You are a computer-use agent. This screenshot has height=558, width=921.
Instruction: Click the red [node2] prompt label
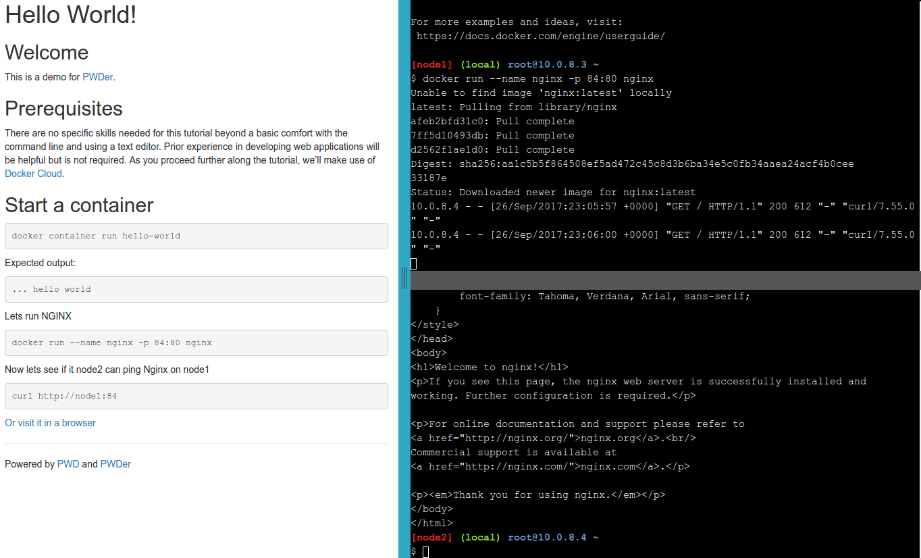431,538
